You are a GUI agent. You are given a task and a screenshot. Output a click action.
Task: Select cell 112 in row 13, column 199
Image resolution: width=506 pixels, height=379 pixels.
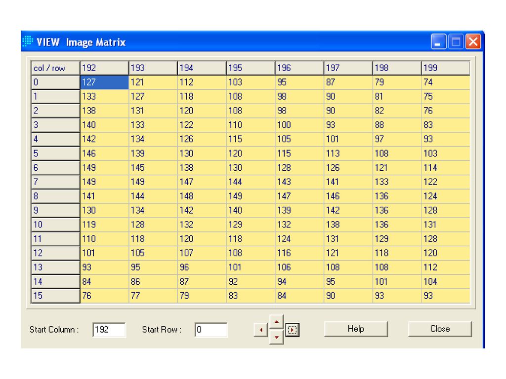446,267
